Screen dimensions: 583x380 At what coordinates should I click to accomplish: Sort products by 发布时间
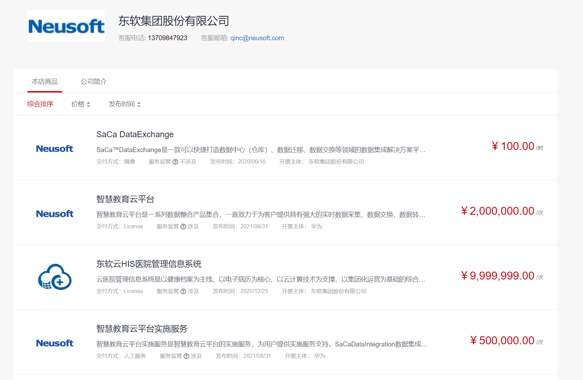tap(125, 104)
